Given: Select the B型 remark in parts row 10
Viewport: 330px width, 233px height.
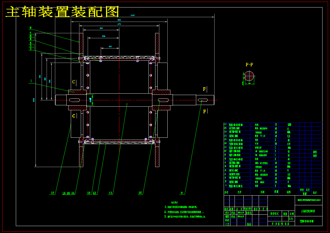Looking at the screenshot, I should point(315,152).
